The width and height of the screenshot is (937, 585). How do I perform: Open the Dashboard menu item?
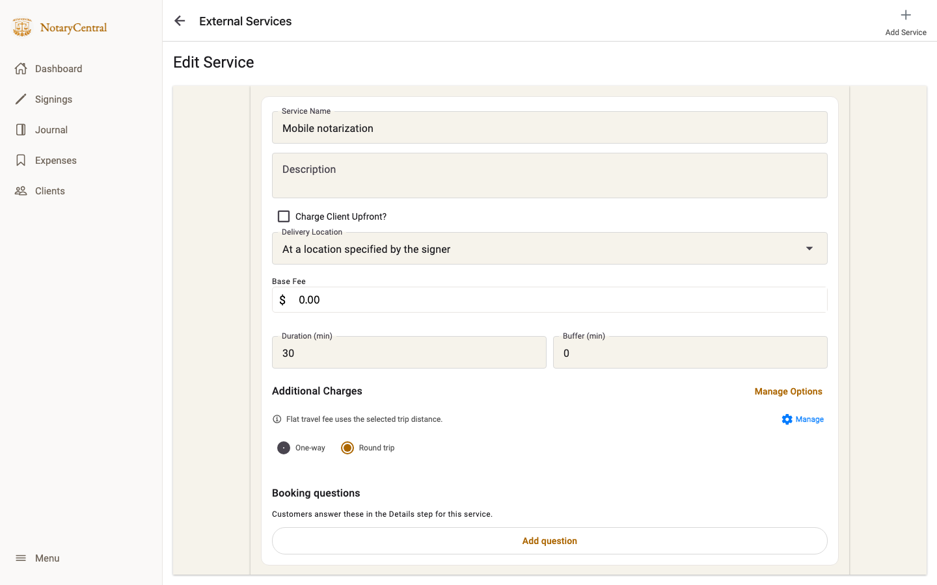81,69
